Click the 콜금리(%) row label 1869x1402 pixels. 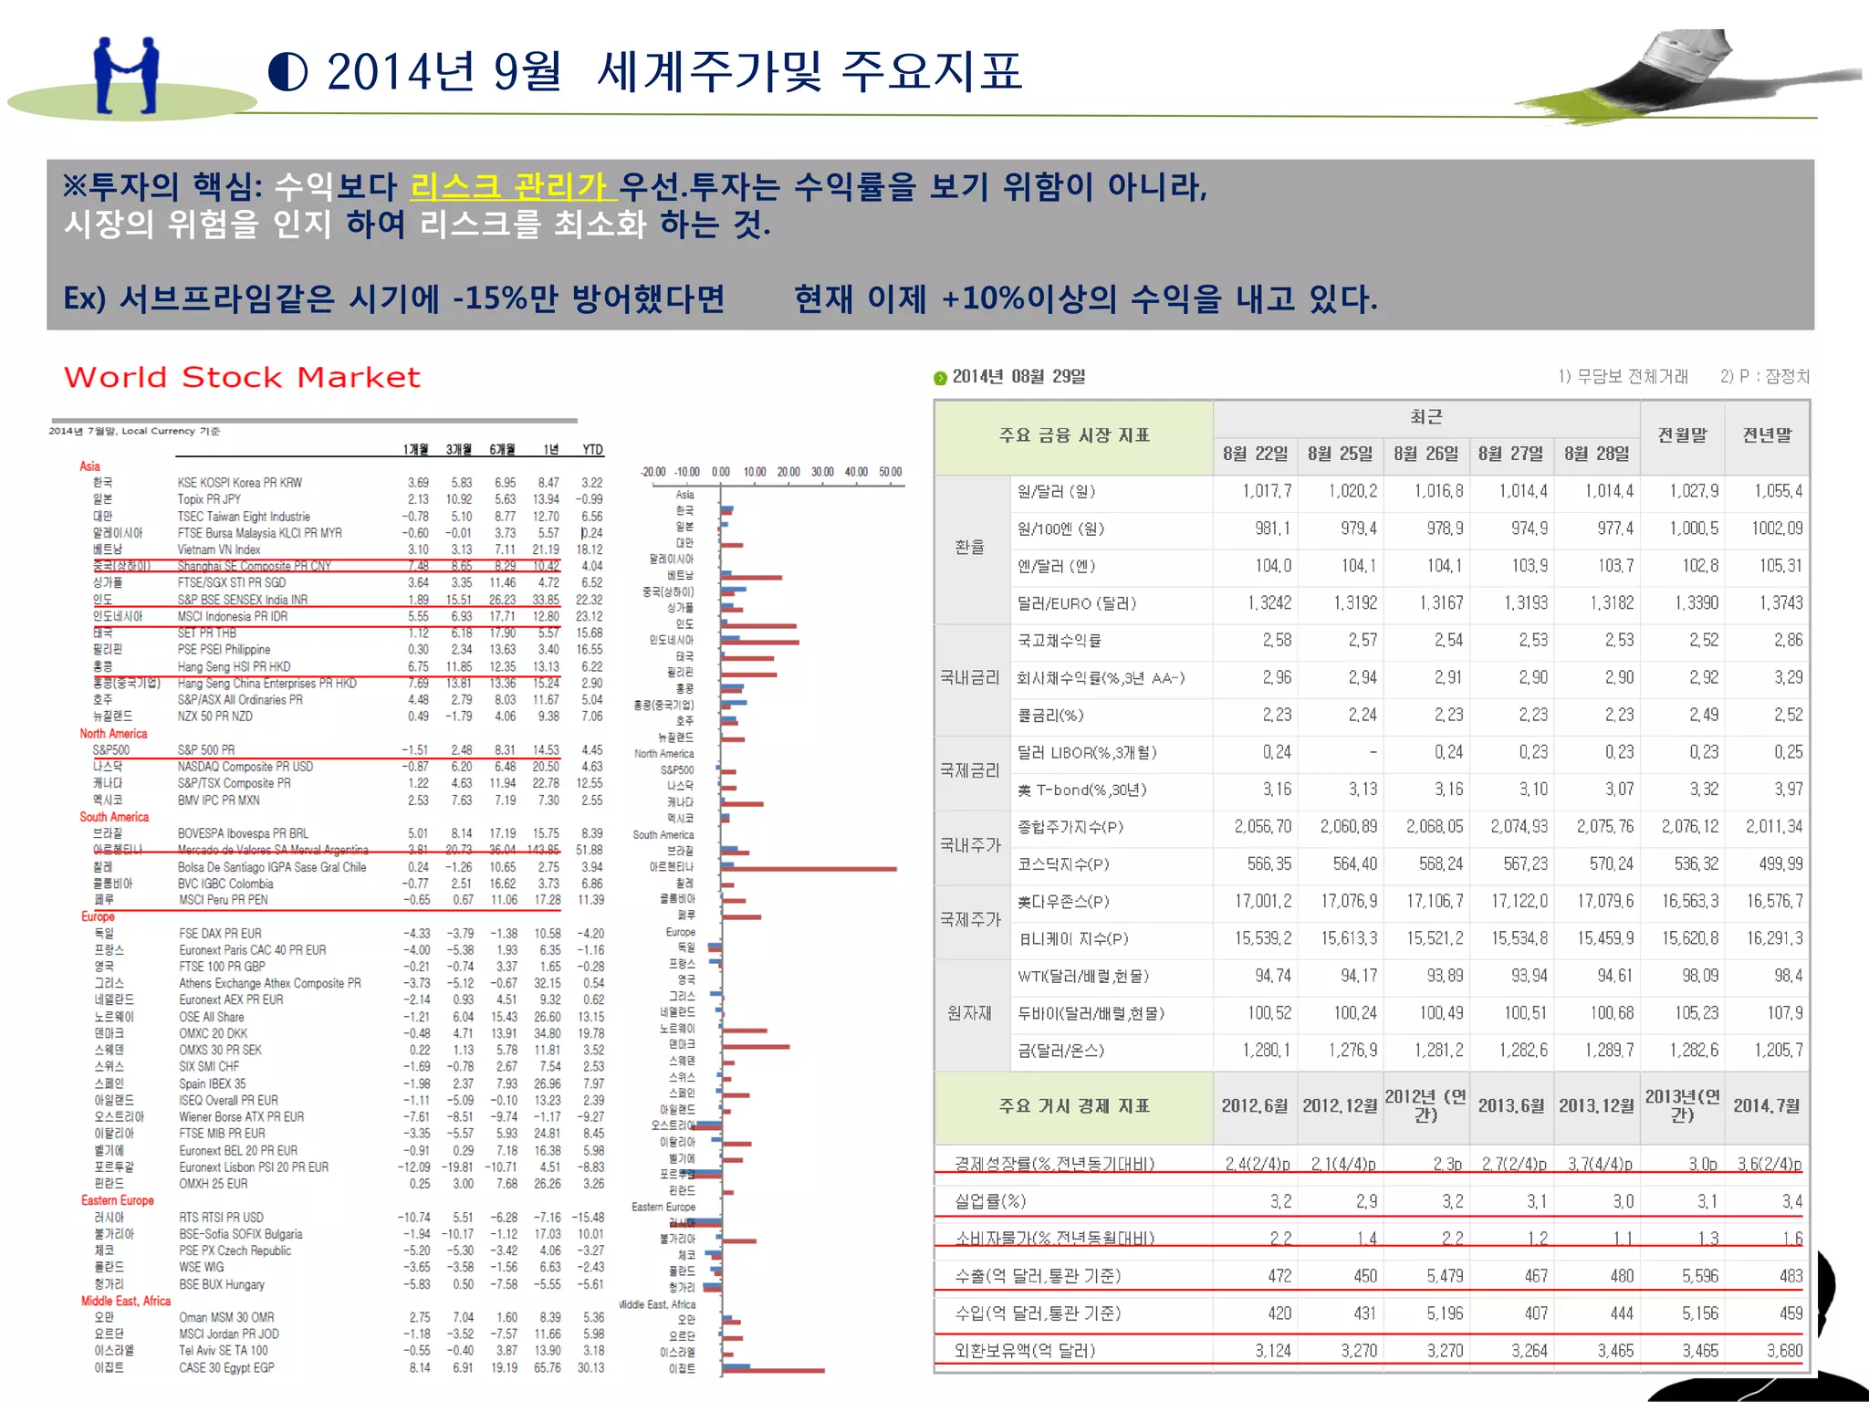click(1052, 716)
